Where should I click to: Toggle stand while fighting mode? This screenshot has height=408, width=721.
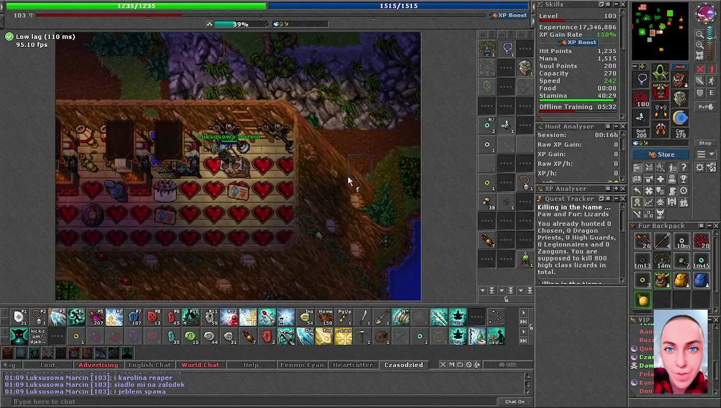(x=712, y=69)
